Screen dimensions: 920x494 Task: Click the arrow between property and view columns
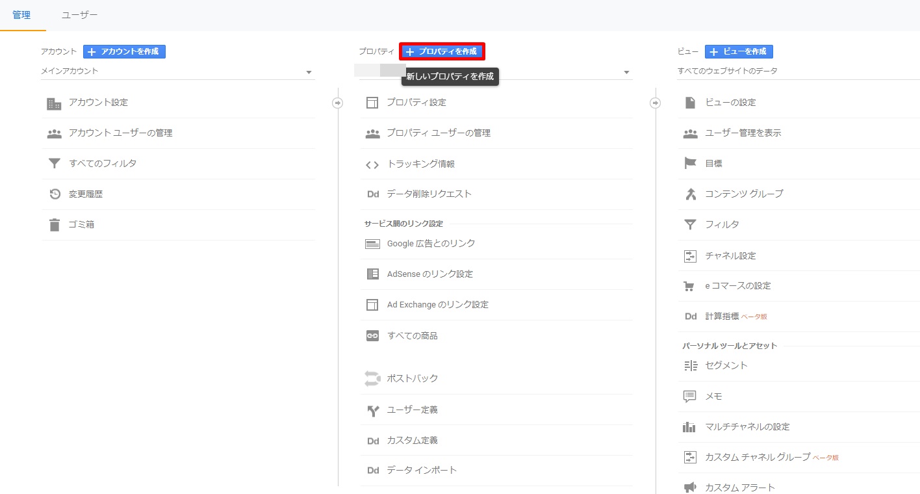(x=655, y=103)
